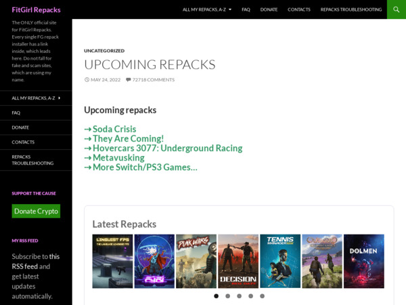The width and height of the screenshot is (406, 305).
Task: Open the Punk Wars repack thumbnail
Action: pos(196,261)
